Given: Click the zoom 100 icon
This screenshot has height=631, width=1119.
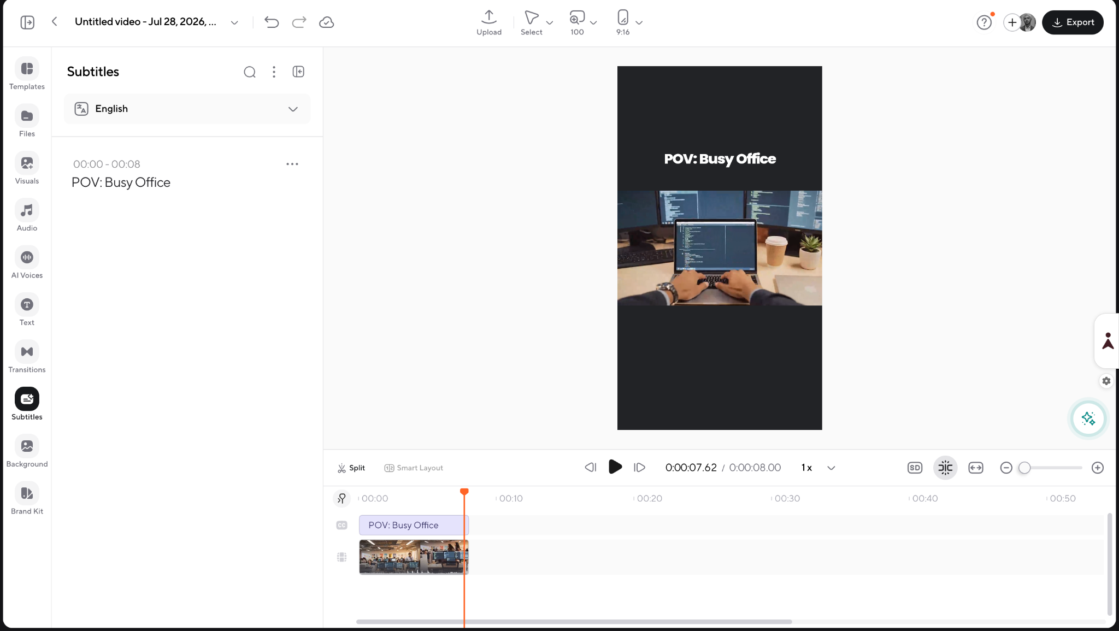Looking at the screenshot, I should pos(577,22).
